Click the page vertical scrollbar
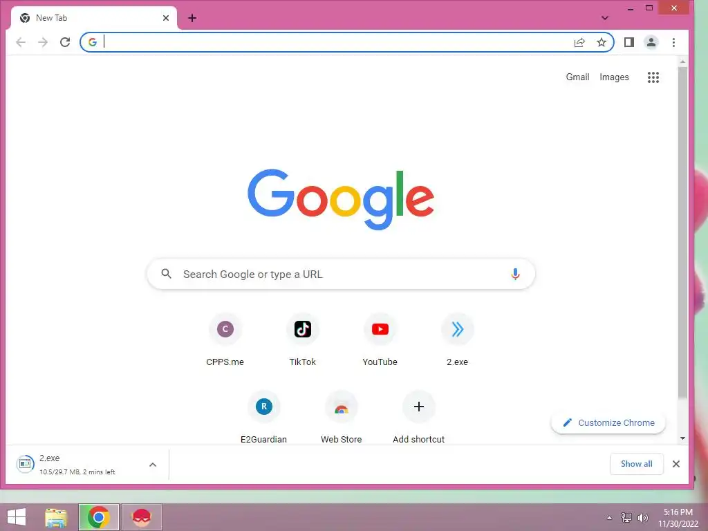708x531 pixels. (682, 232)
